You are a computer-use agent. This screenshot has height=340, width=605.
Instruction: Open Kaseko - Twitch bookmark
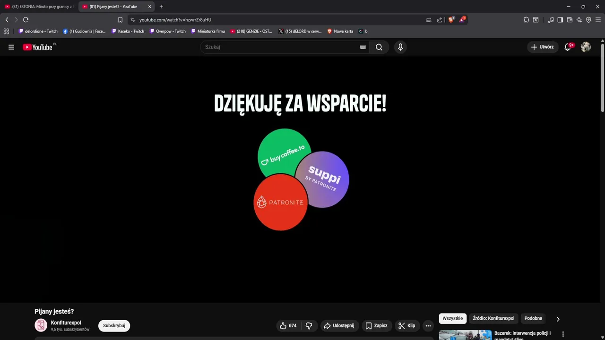coord(128,31)
